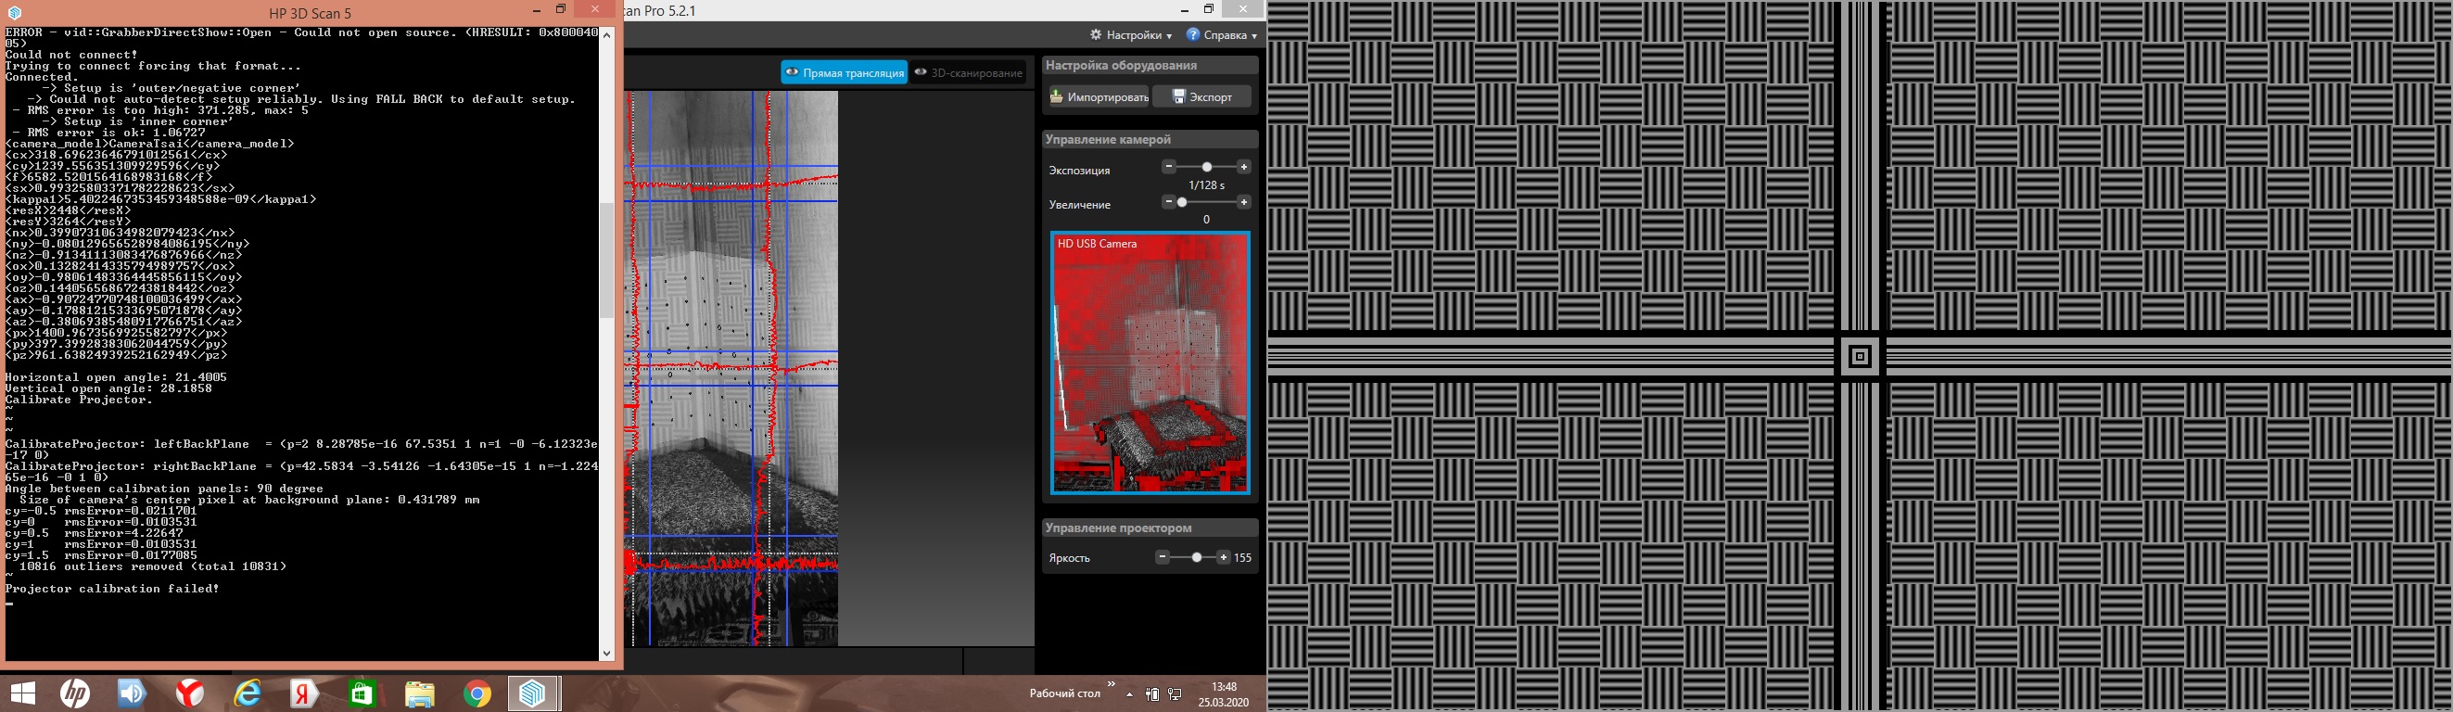The image size is (2453, 712).
Task: Select the HD USB Camera thumbnail
Action: click(1150, 362)
